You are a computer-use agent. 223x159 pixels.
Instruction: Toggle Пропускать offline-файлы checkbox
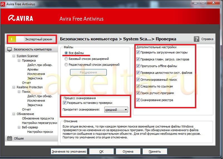pyautogui.click(x=138, y=66)
